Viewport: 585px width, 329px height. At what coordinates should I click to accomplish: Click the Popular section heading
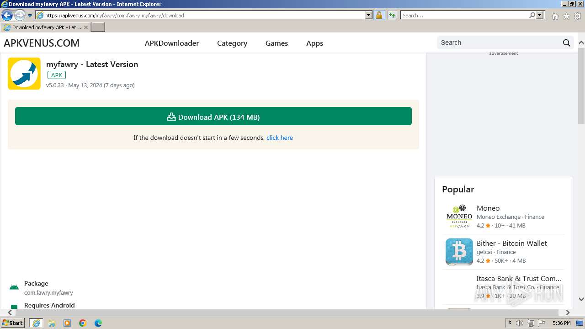(458, 189)
